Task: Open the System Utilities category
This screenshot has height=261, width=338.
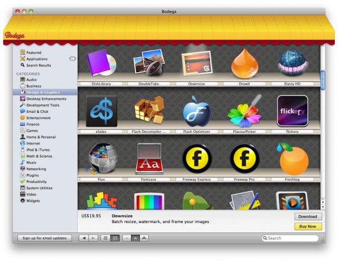Action: 40,188
